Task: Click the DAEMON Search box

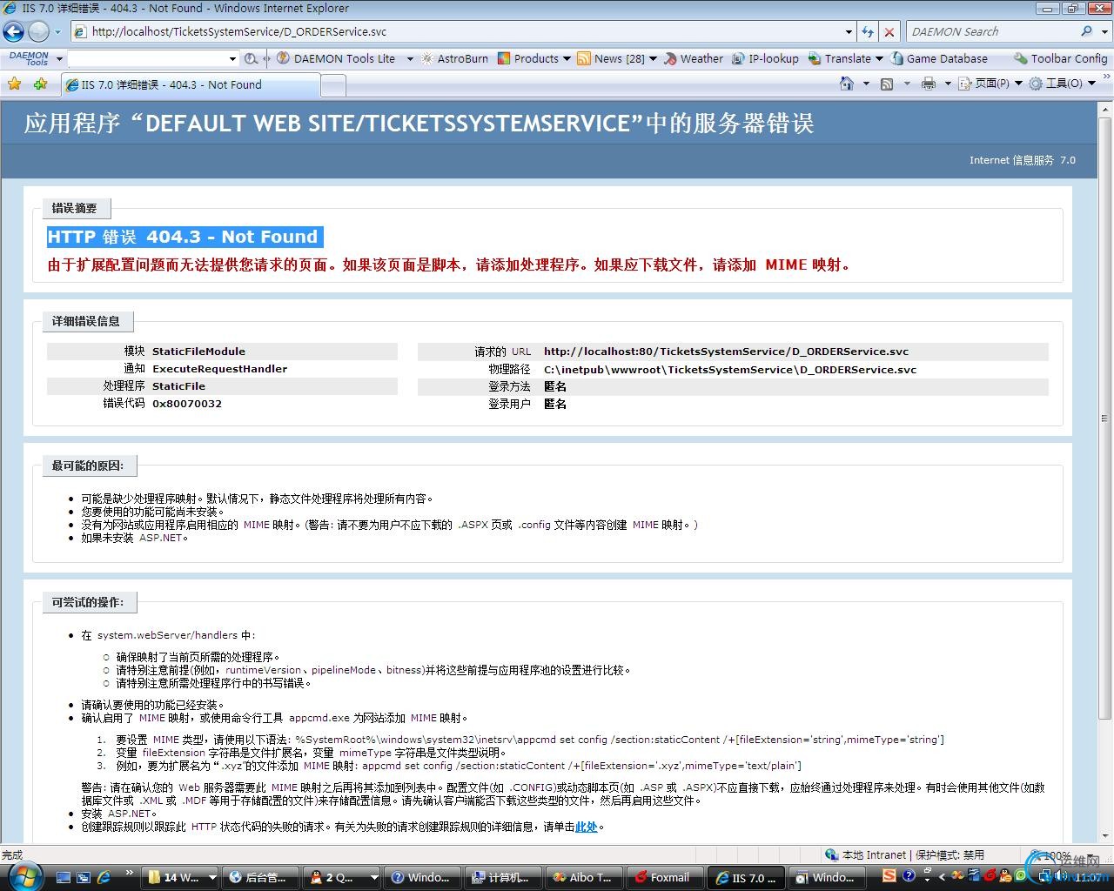Action: 992,32
